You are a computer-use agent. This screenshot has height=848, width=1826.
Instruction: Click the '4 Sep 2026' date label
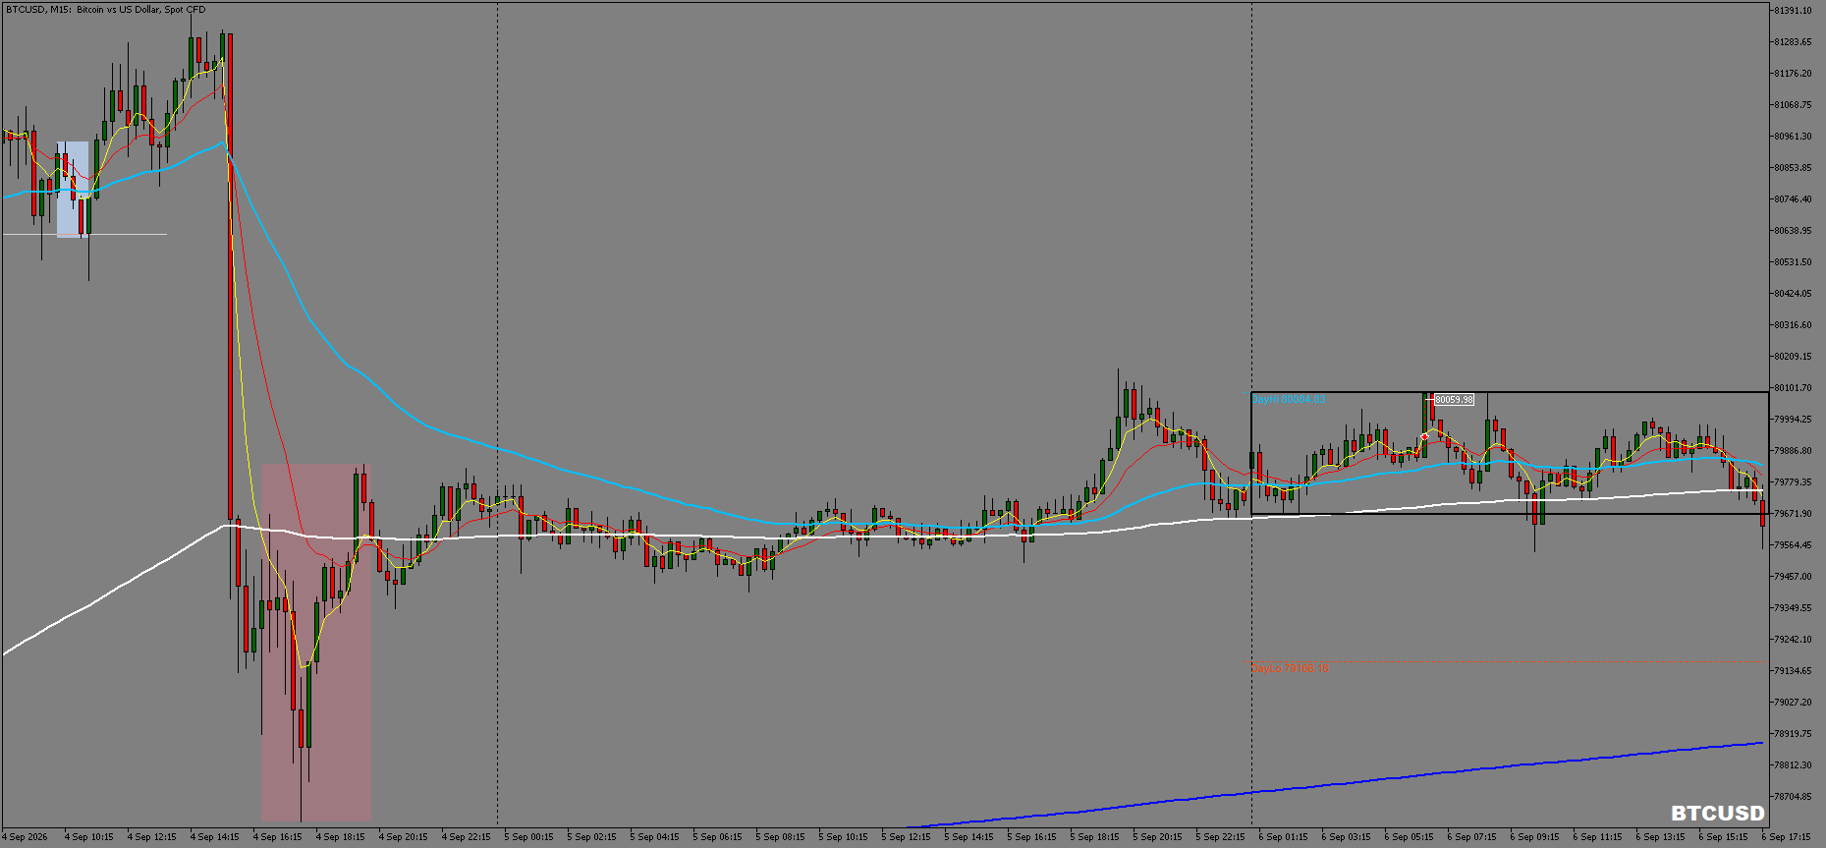click(x=25, y=837)
